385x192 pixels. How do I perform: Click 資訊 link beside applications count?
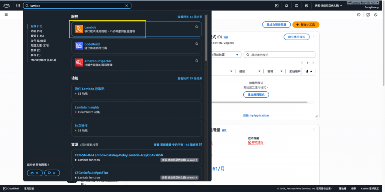coord(226,38)
